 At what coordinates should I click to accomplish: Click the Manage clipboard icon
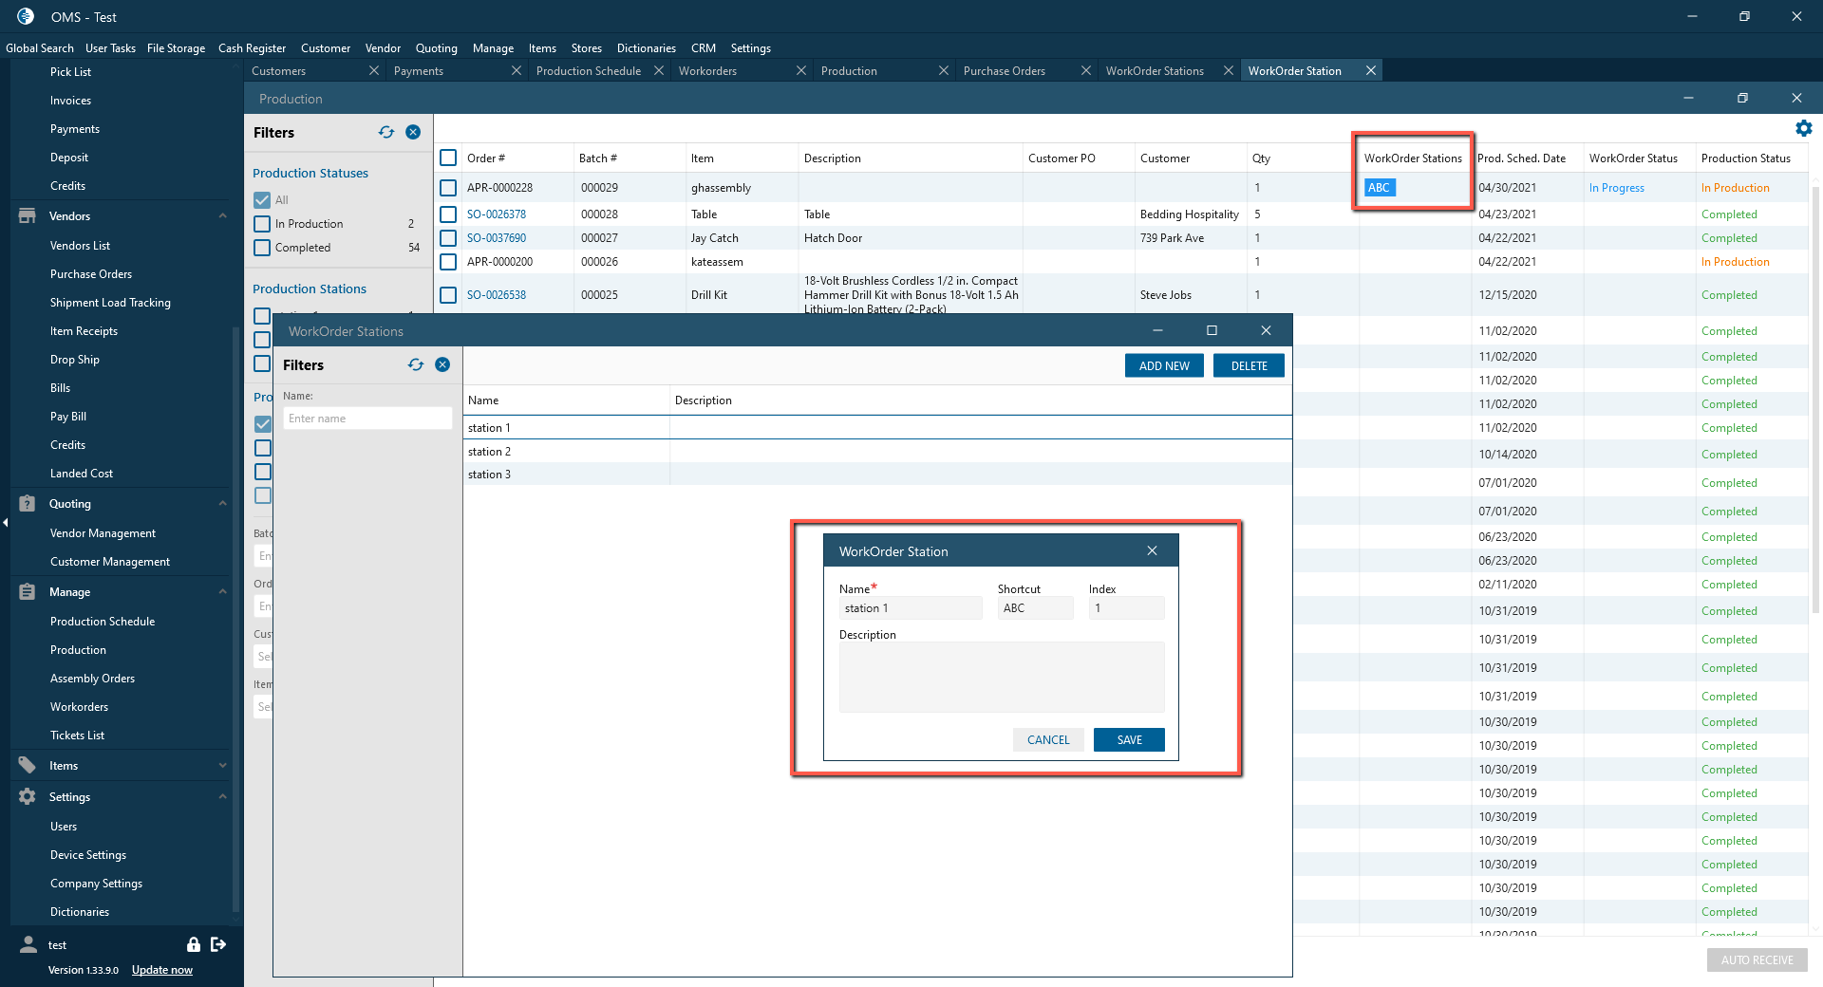tap(27, 591)
